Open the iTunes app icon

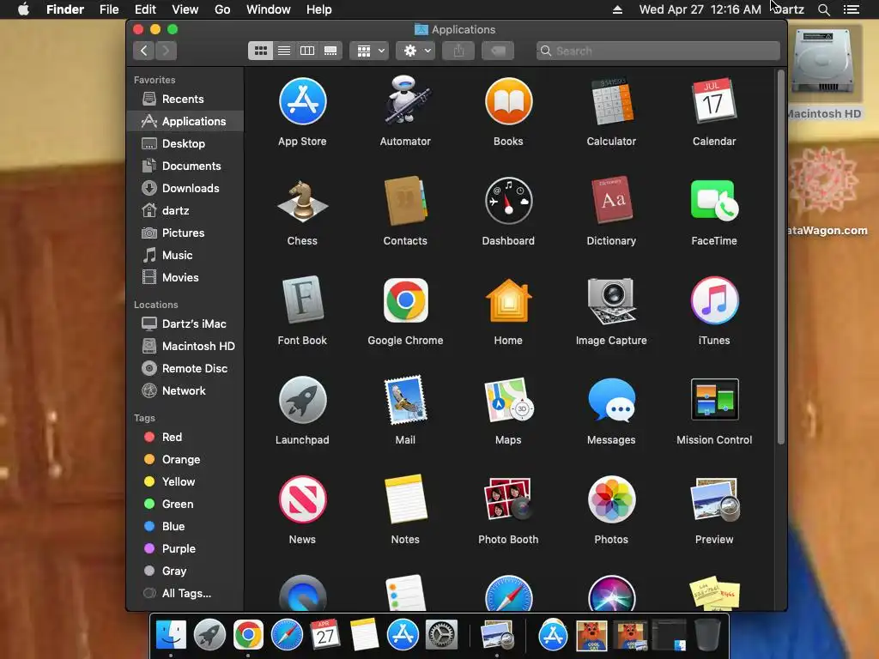point(714,300)
